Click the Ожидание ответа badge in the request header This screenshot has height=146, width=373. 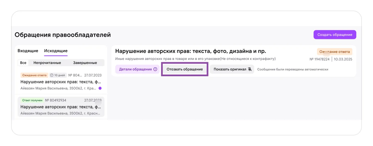[x=335, y=52]
